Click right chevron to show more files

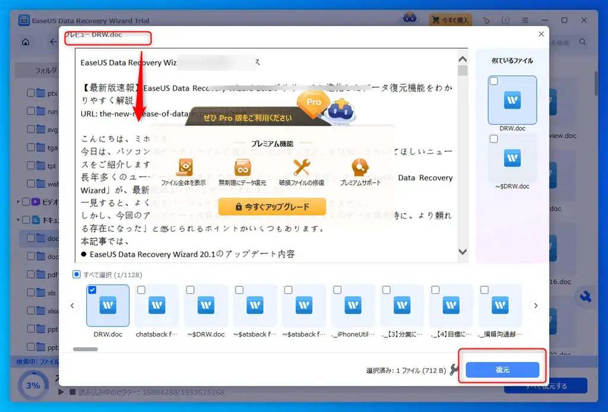tap(536, 305)
